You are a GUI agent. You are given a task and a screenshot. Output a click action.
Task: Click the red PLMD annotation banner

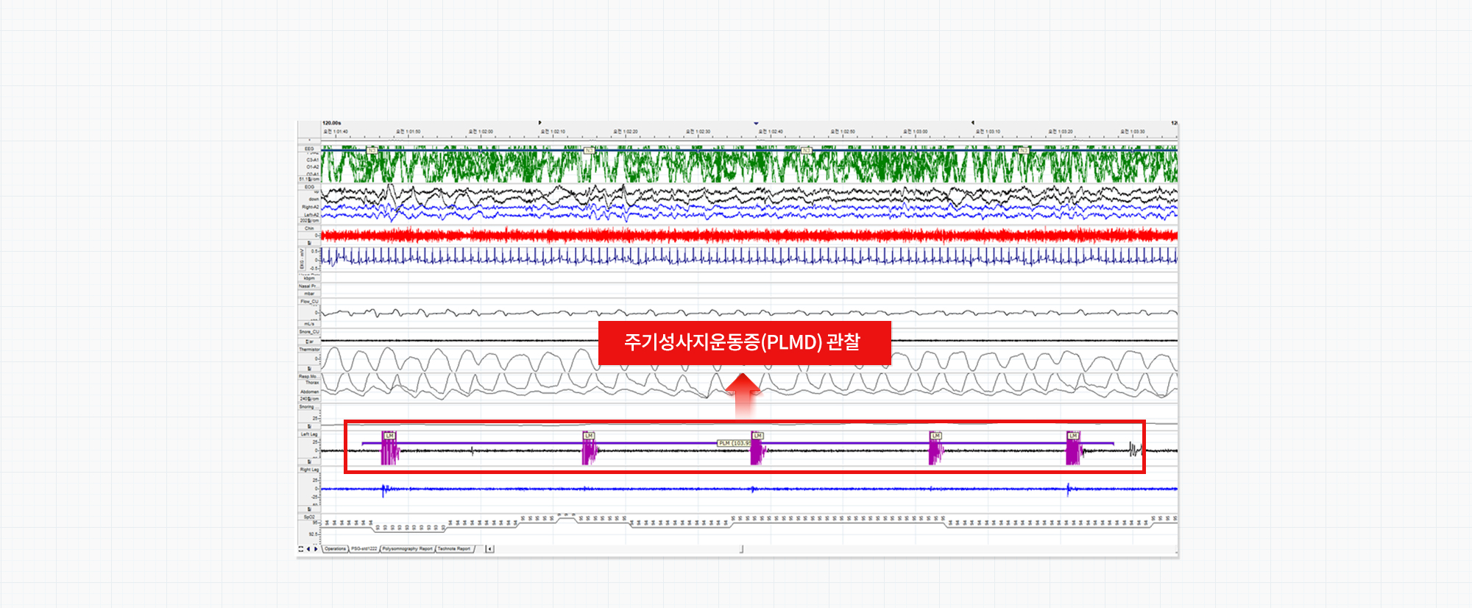click(744, 342)
